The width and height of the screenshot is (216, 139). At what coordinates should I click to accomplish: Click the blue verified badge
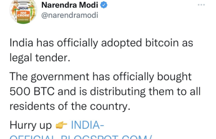click(104, 5)
